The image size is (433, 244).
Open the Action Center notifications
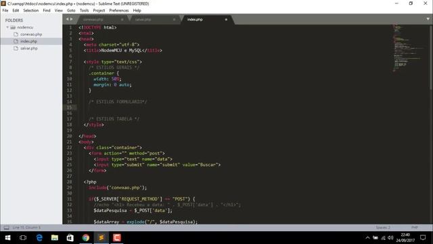pos(423,238)
